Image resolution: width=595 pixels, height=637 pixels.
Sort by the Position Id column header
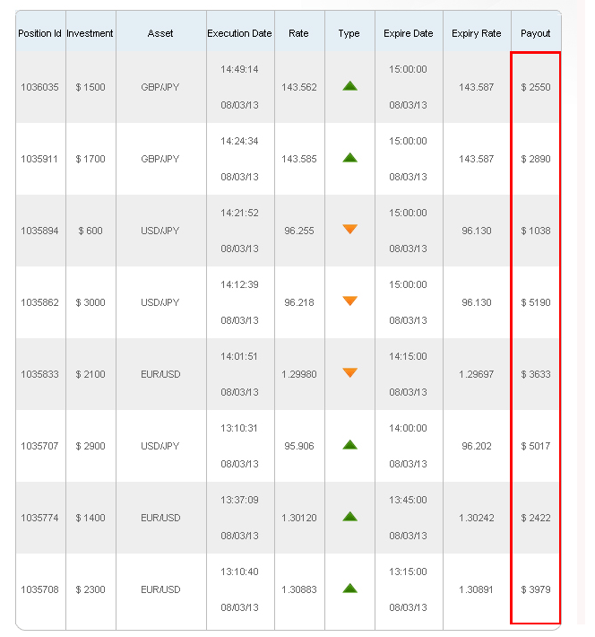point(40,33)
